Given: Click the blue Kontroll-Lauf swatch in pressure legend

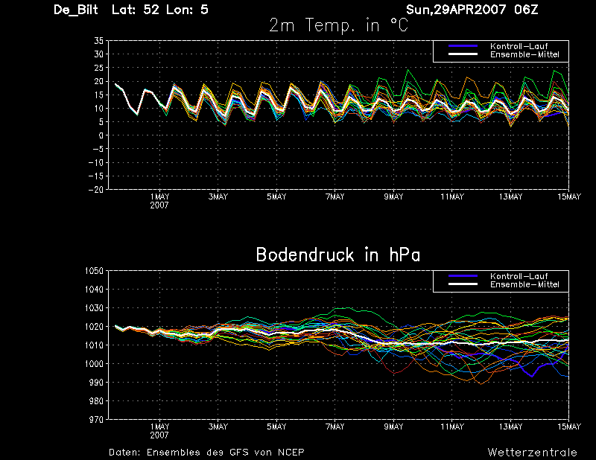Looking at the screenshot, I should pyautogui.click(x=463, y=276).
